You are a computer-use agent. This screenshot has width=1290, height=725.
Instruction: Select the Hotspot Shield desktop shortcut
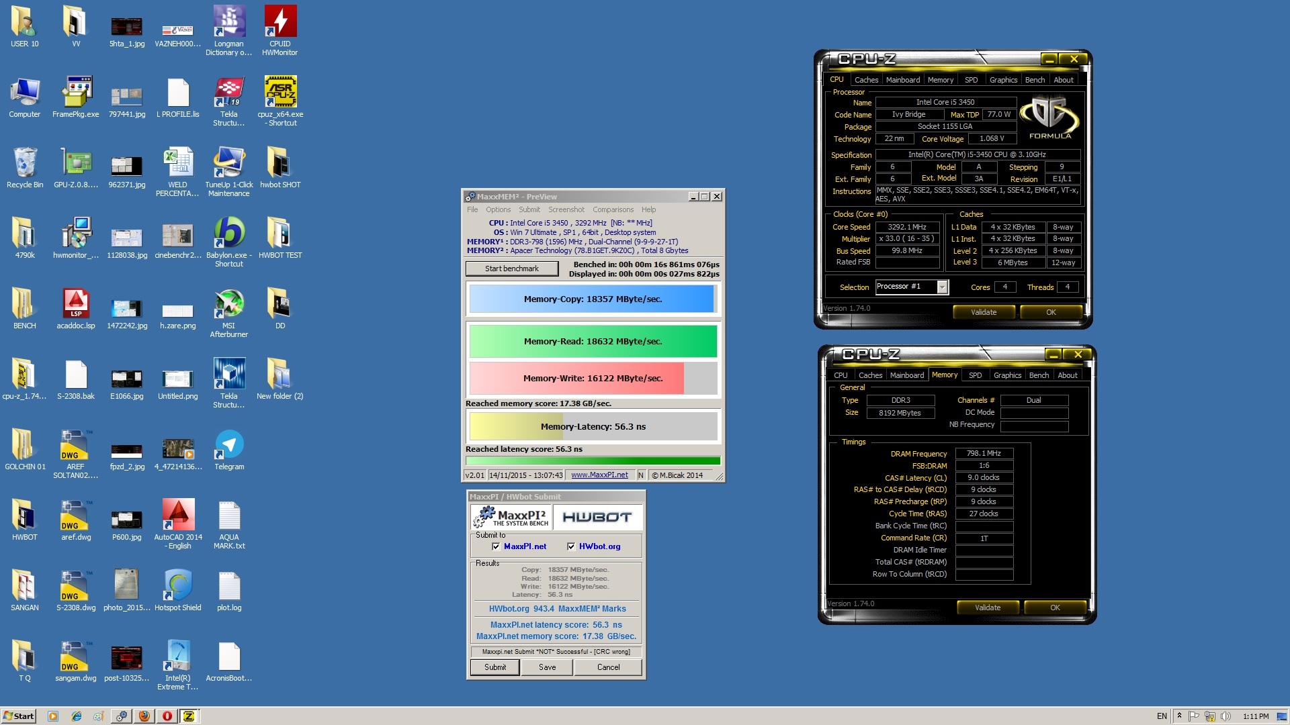pos(178,591)
